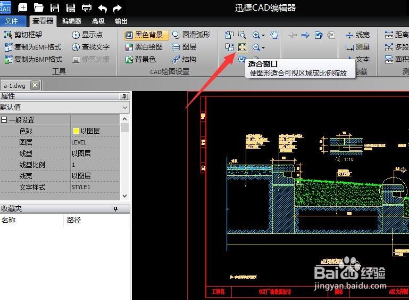Open the 文件 file menu
This screenshot has width=409, height=300.
13,21
